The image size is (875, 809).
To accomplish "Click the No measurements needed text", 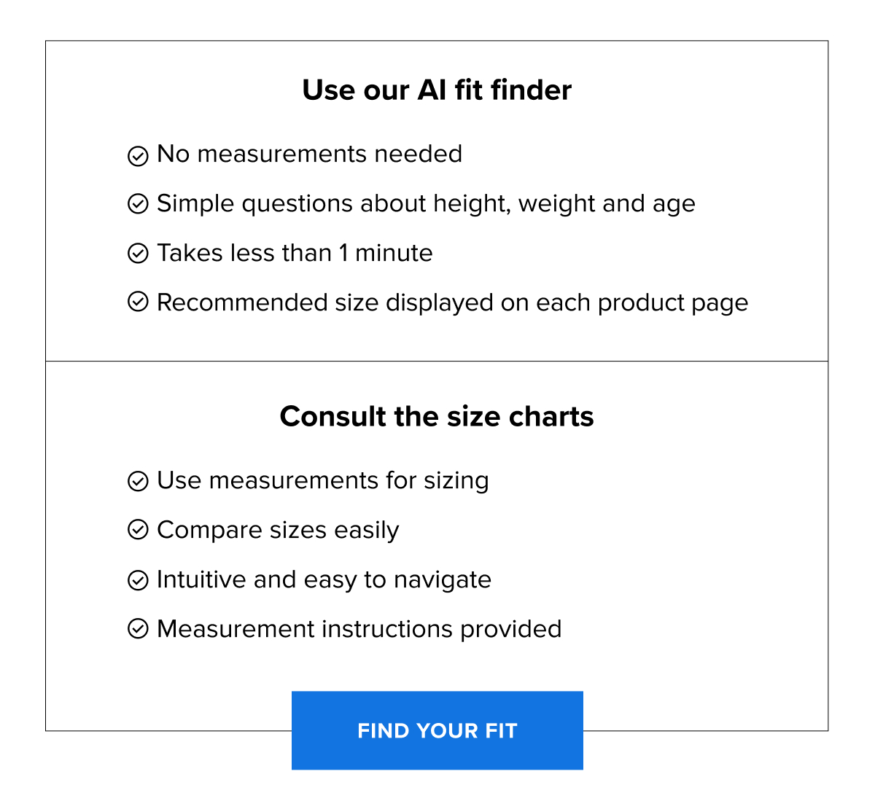I will [309, 155].
